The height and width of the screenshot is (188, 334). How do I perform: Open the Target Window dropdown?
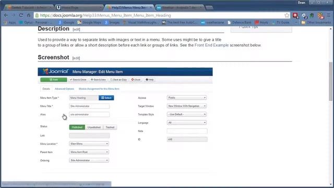pos(187,106)
